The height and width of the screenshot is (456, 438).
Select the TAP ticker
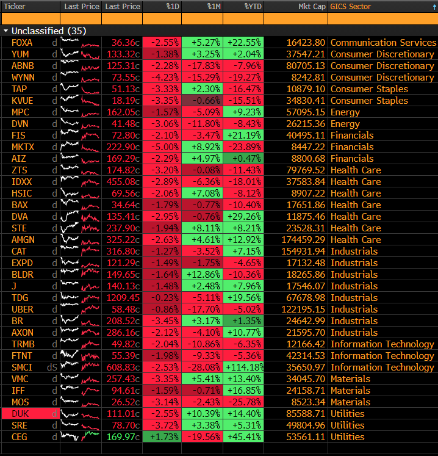tap(19, 89)
